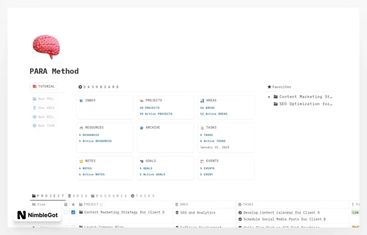
Task: Expand Content Marketing favorite toggle arrow
Action: coord(270,97)
